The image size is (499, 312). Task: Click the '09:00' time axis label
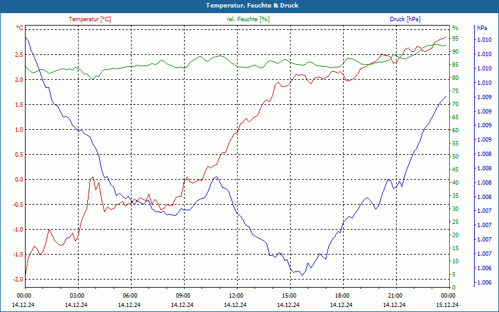pos(183,295)
